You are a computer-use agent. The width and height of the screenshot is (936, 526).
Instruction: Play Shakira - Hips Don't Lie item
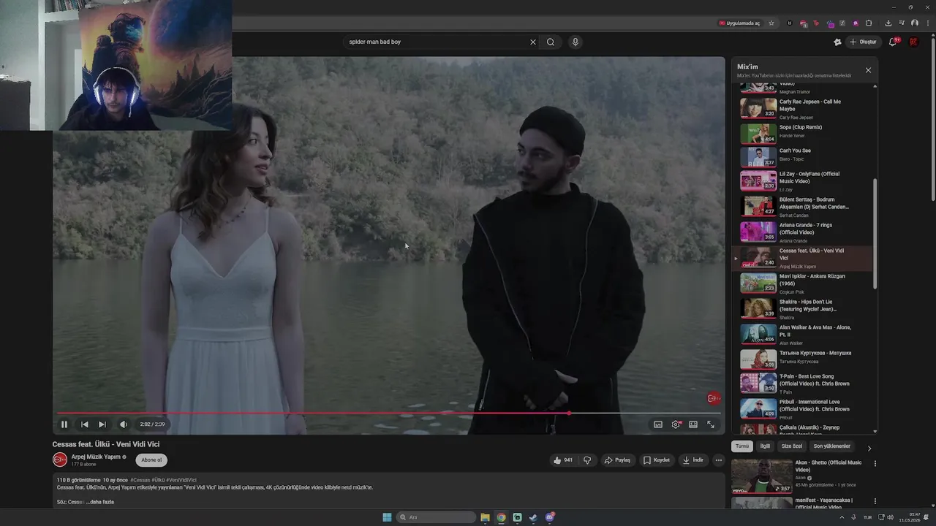click(x=803, y=308)
